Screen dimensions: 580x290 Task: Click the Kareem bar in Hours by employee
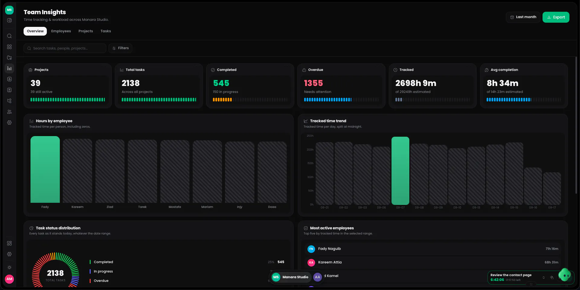(x=77, y=171)
